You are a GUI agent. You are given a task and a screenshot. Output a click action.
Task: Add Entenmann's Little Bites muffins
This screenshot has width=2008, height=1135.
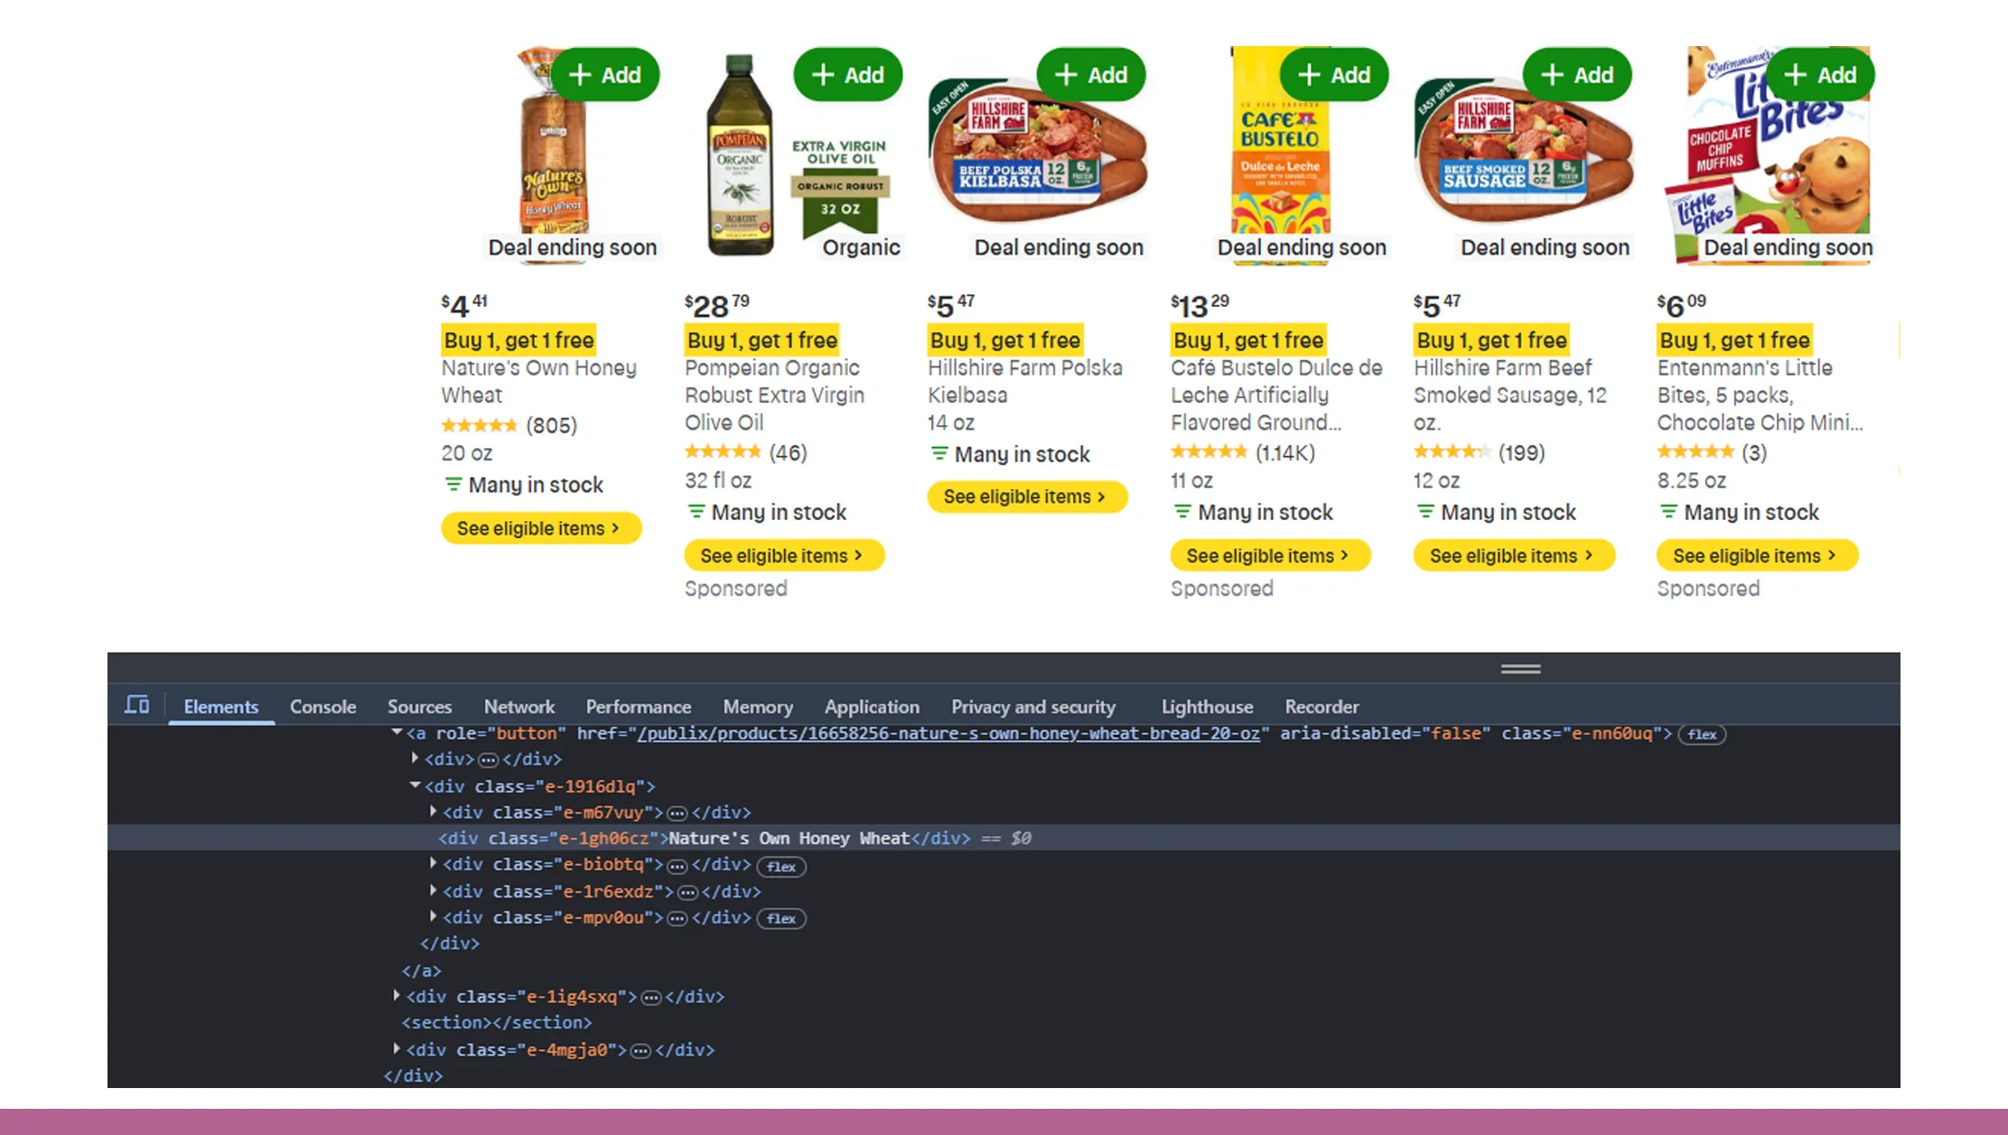pyautogui.click(x=1819, y=75)
